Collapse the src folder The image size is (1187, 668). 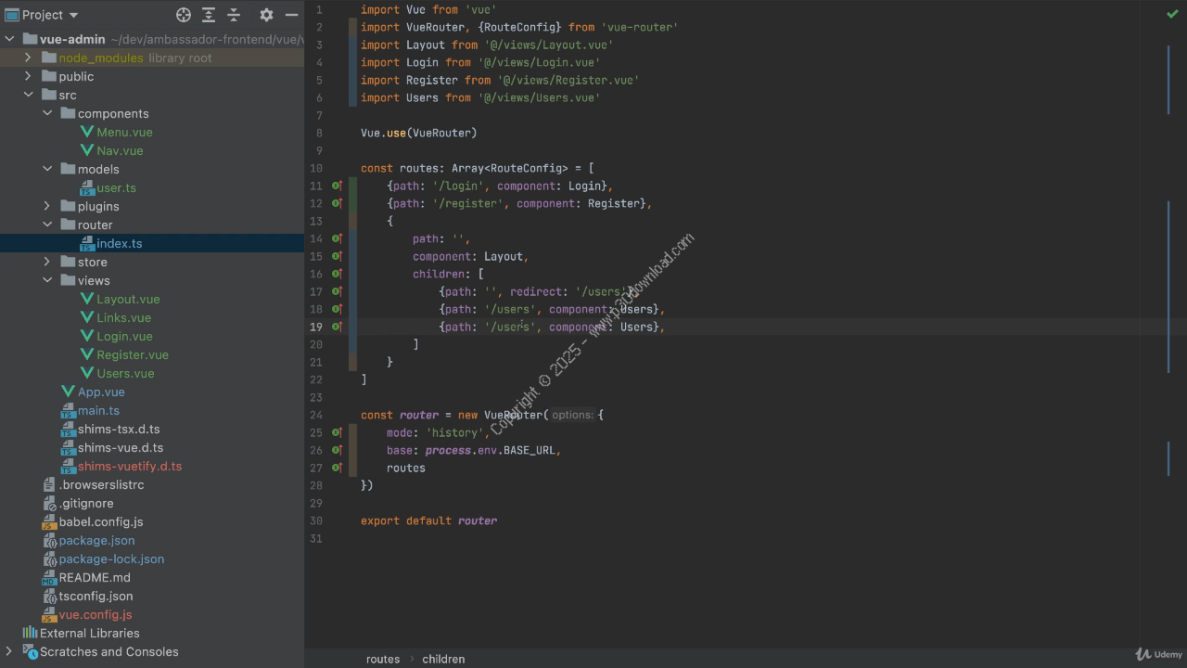28,95
